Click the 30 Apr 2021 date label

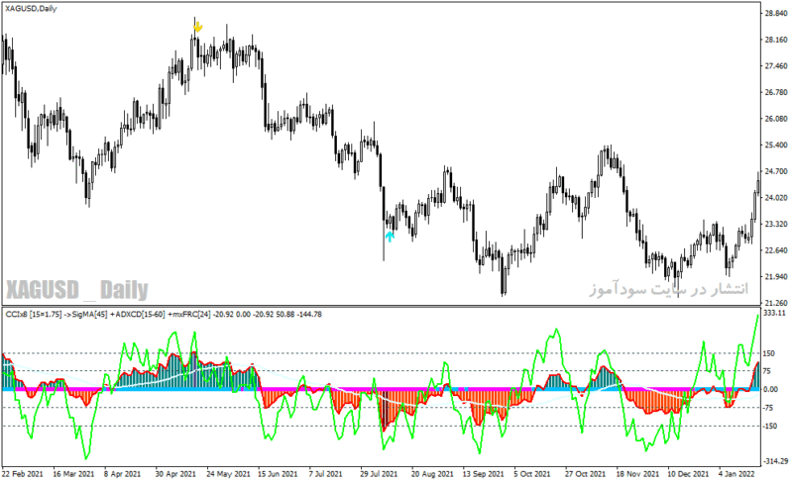click(x=175, y=474)
